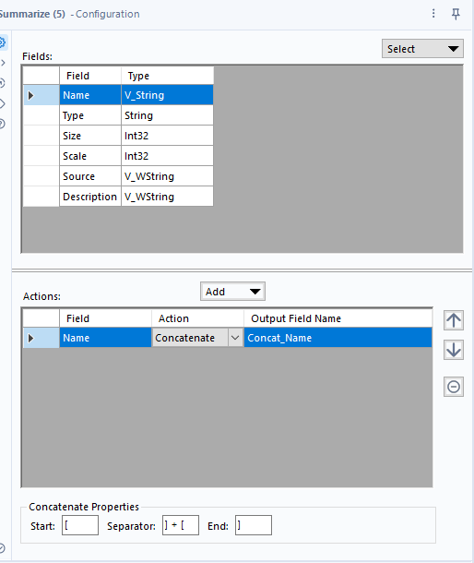This screenshot has width=474, height=563.
Task: Move the selected action down
Action: [x=454, y=350]
